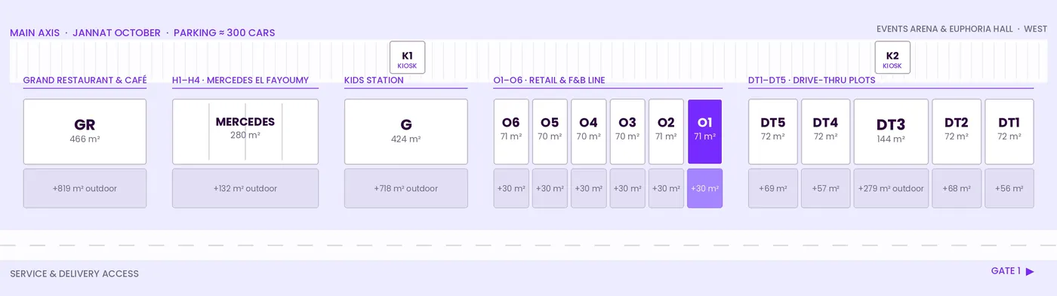Select drive-thru plot DT5

[773, 132]
